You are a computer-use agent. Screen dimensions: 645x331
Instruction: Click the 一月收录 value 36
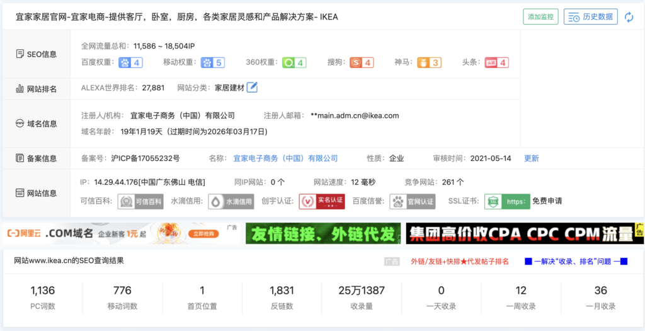601,291
